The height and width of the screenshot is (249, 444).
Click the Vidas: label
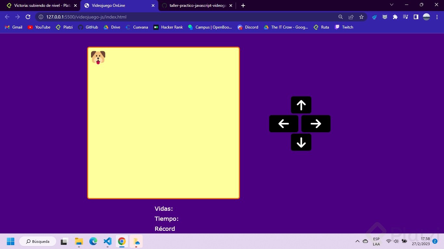(164, 209)
